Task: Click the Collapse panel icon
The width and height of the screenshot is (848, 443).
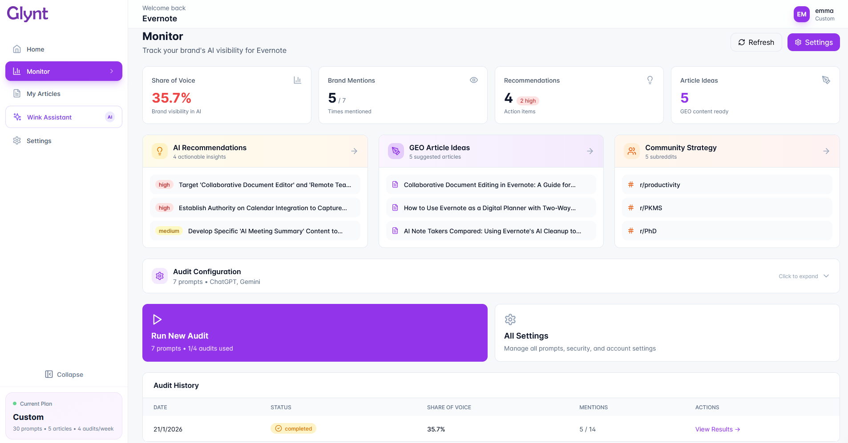Action: point(49,375)
